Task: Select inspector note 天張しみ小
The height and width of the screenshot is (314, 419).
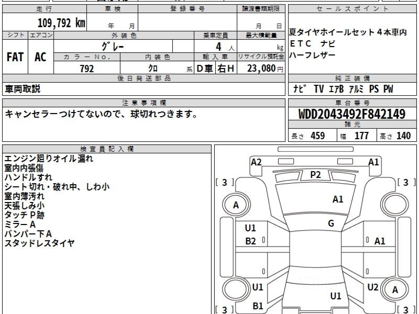Action: (x=24, y=206)
